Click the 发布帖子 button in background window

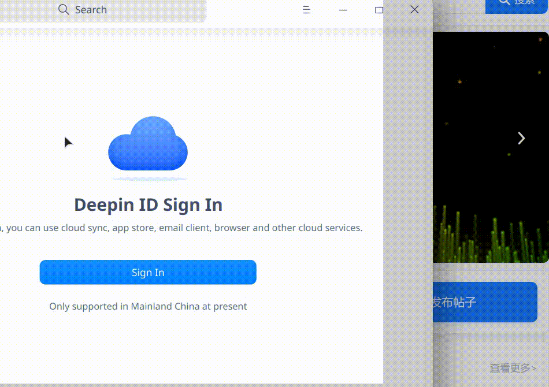(x=485, y=302)
